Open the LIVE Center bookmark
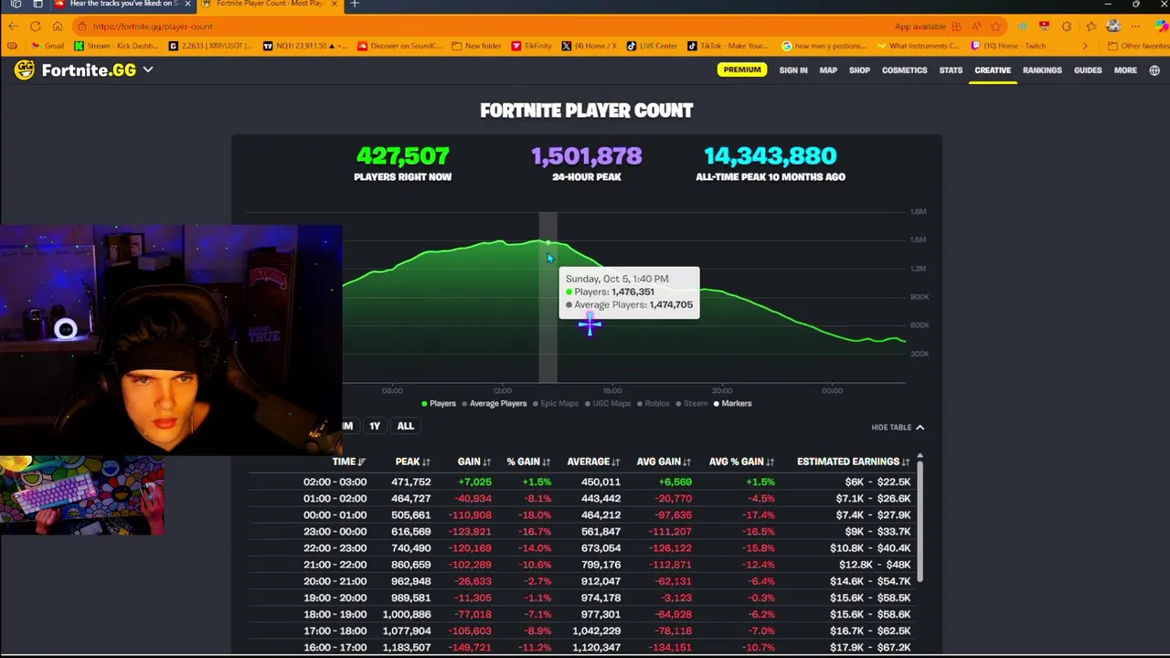 [652, 46]
